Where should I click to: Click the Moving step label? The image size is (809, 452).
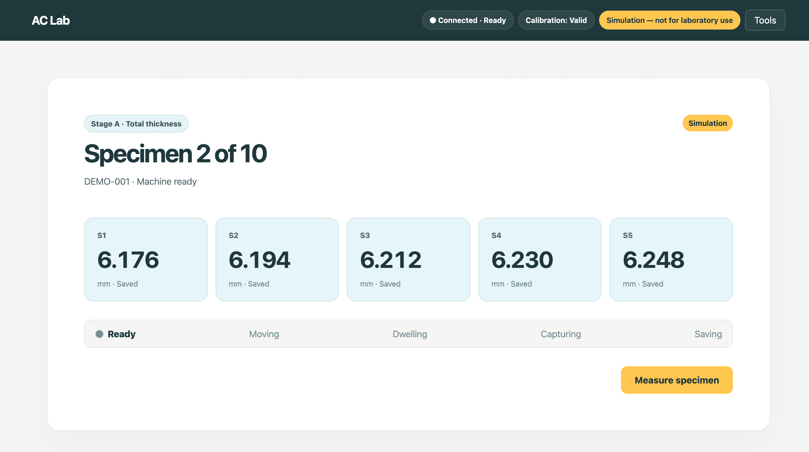[x=264, y=334]
